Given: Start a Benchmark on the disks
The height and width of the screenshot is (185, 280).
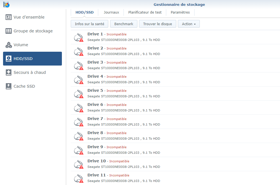Looking at the screenshot, I should pos(123,24).
